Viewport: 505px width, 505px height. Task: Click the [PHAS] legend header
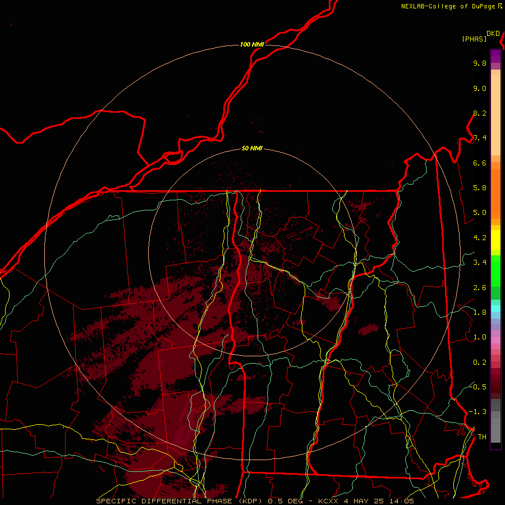point(474,39)
